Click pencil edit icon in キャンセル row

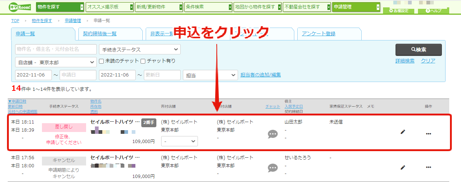point(403,167)
